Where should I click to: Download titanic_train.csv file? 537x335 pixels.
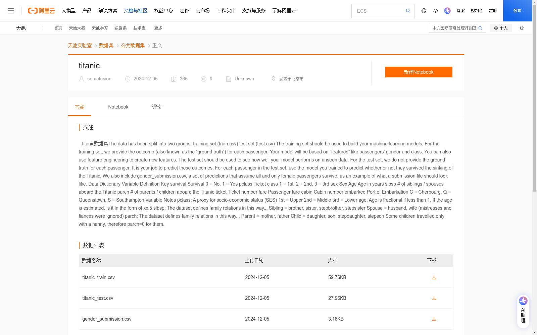[434, 277]
